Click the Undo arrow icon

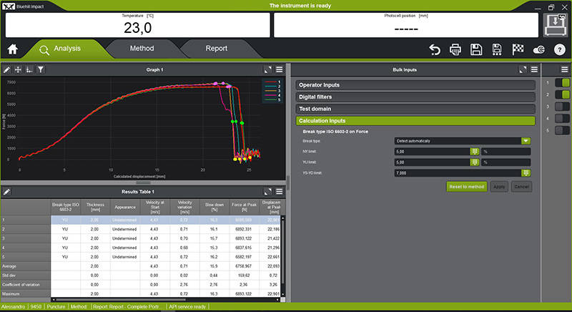pyautogui.click(x=435, y=49)
